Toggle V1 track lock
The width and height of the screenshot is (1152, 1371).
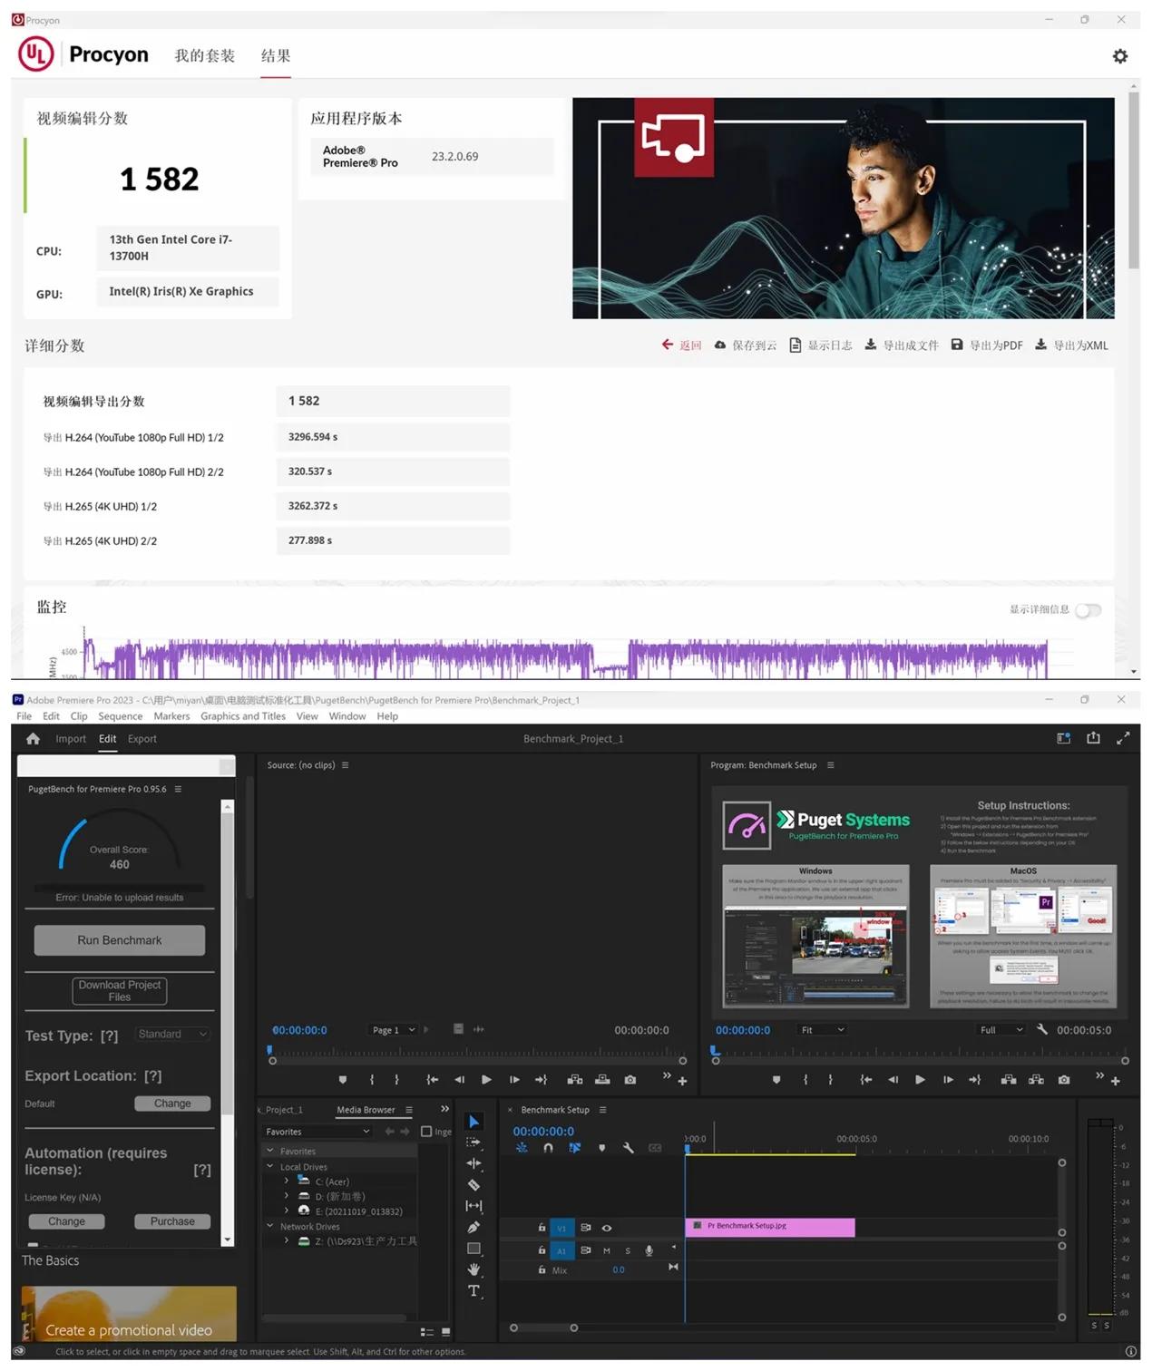pos(542,1228)
